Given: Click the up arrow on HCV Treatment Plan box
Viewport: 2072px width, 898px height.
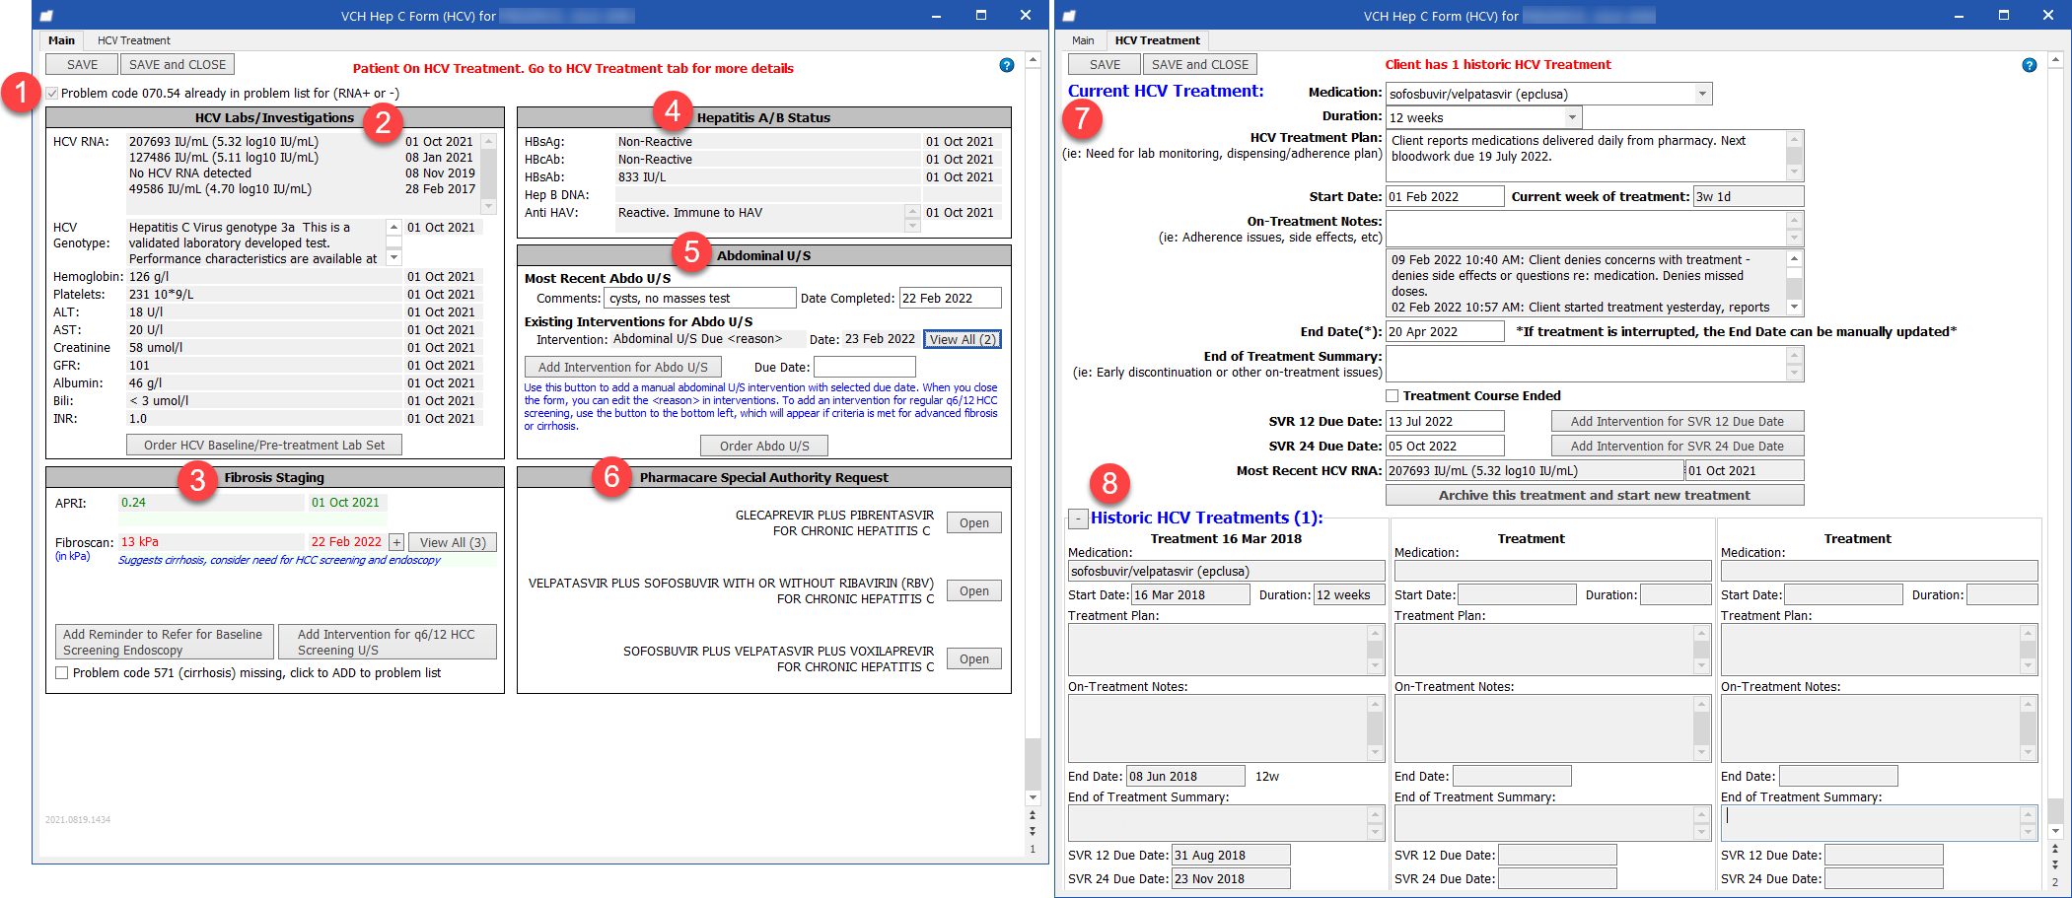Looking at the screenshot, I should point(1794,138).
